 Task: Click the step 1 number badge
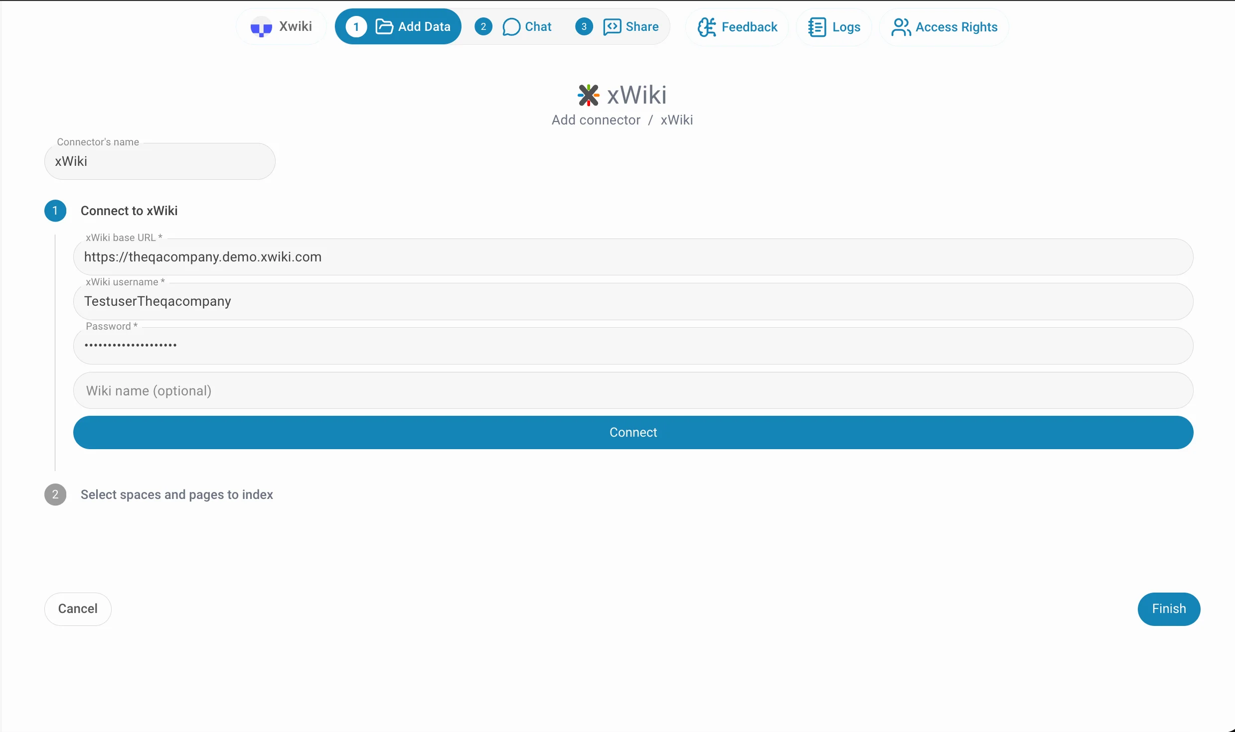pos(55,211)
